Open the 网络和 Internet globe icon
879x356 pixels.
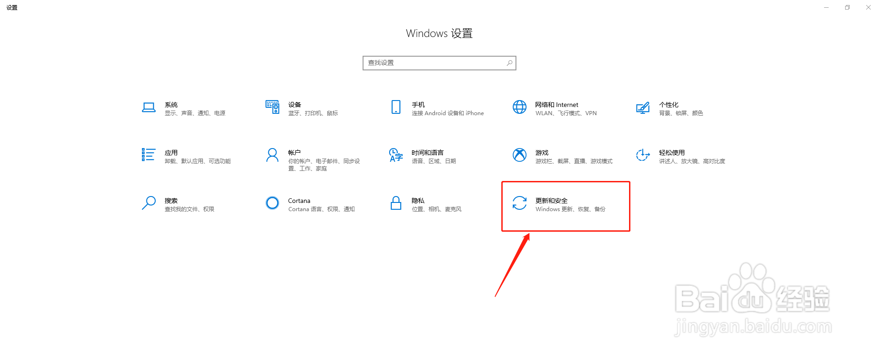click(520, 107)
